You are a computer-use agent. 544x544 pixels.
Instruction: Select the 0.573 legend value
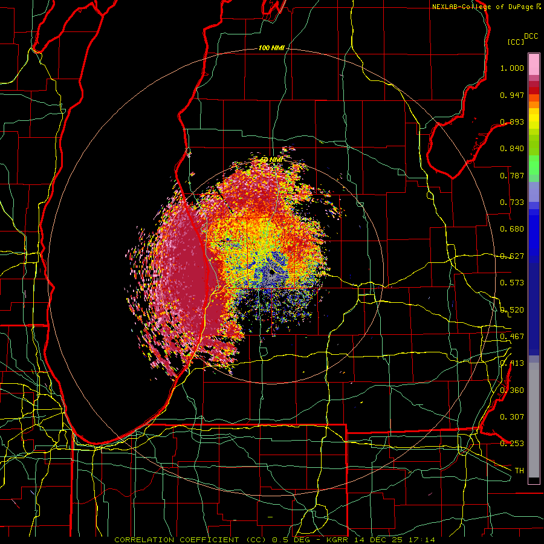click(x=512, y=283)
